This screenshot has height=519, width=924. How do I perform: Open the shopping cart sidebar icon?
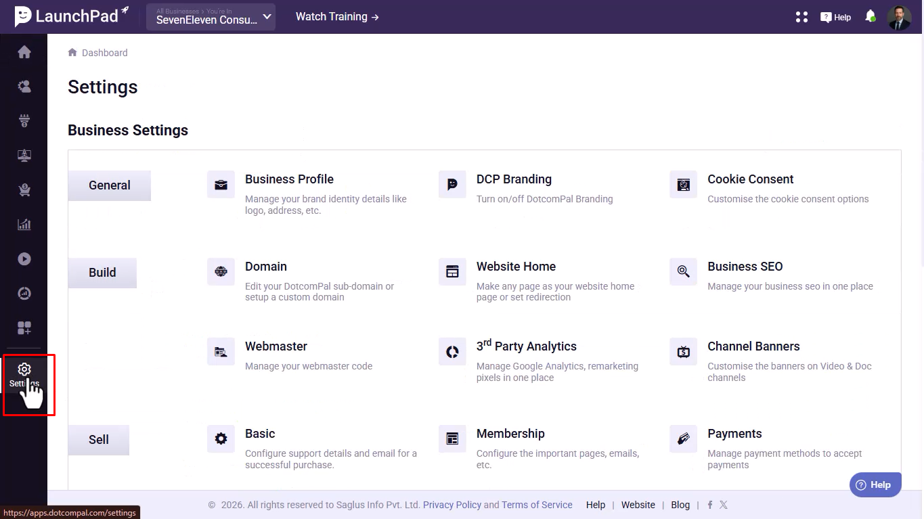tap(24, 190)
